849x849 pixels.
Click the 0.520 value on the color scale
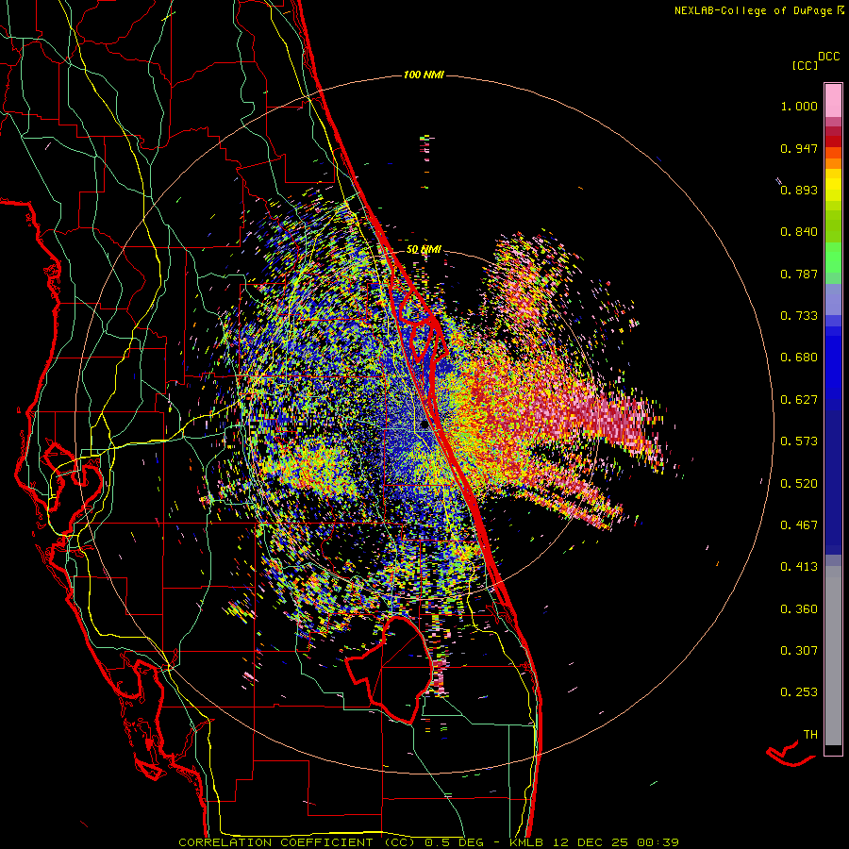[799, 484]
